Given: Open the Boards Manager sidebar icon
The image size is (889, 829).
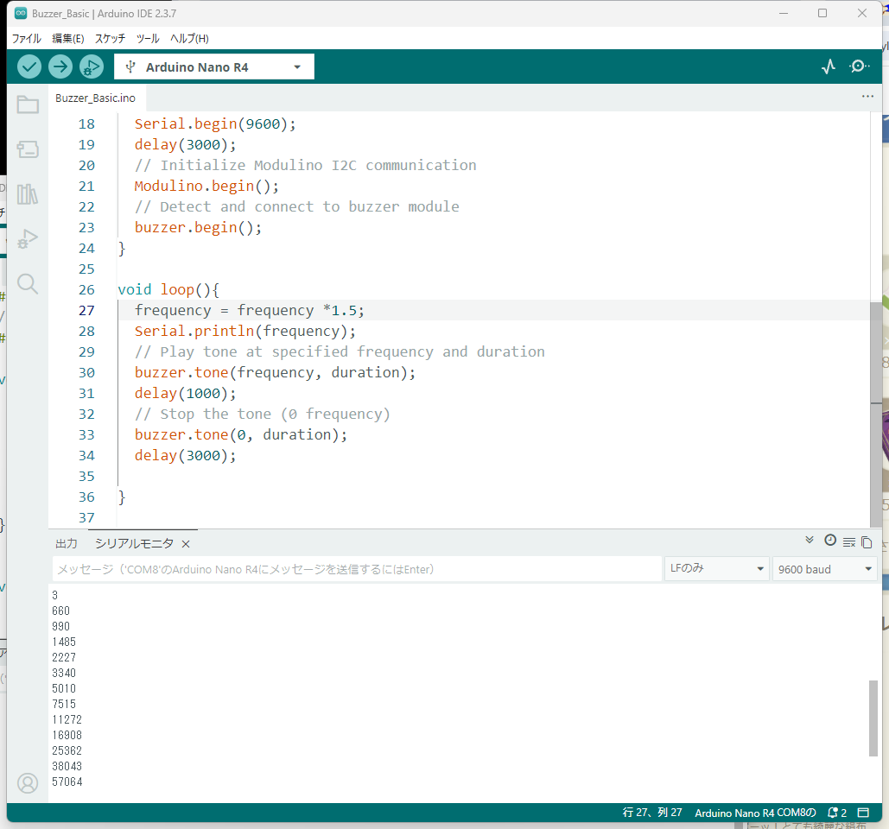Looking at the screenshot, I should coord(28,149).
